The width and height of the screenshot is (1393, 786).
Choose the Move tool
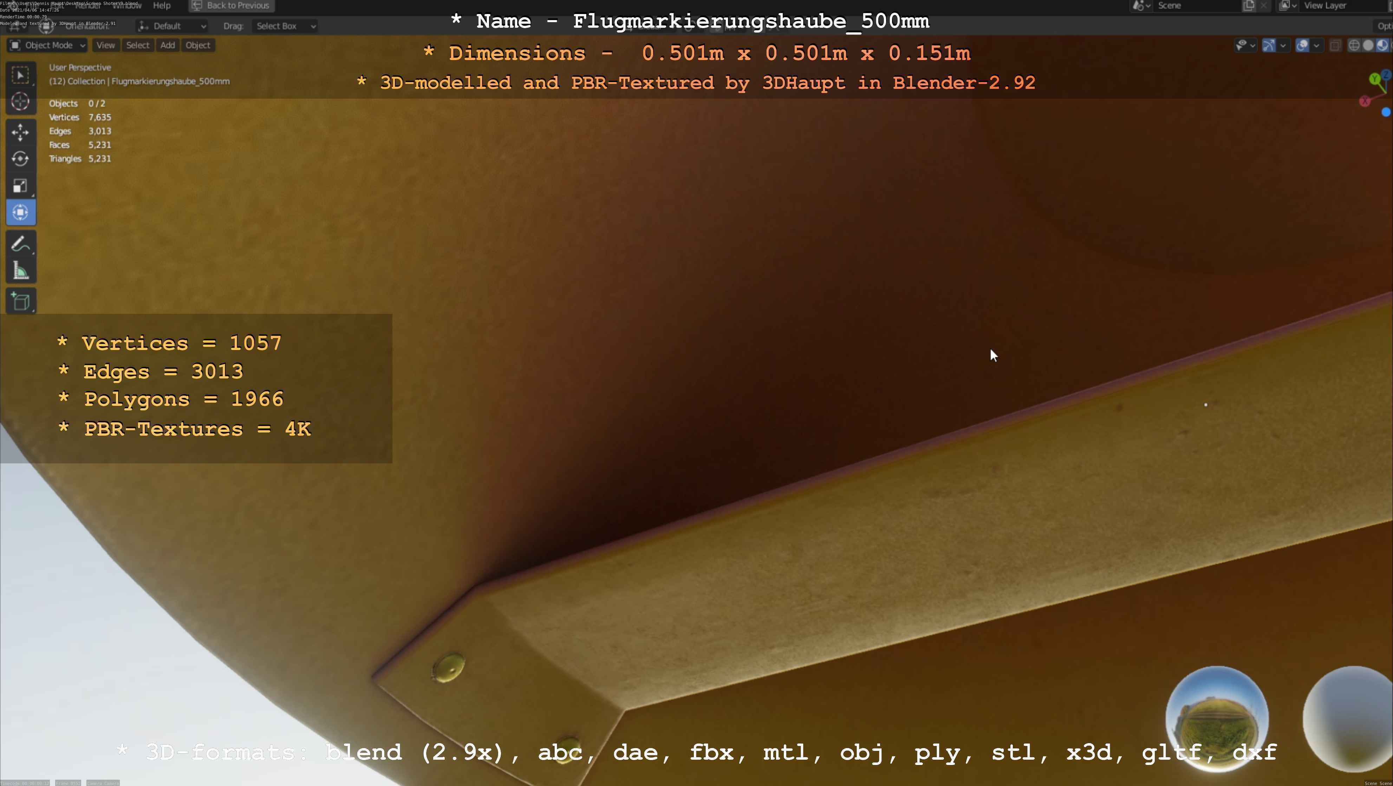(x=20, y=132)
